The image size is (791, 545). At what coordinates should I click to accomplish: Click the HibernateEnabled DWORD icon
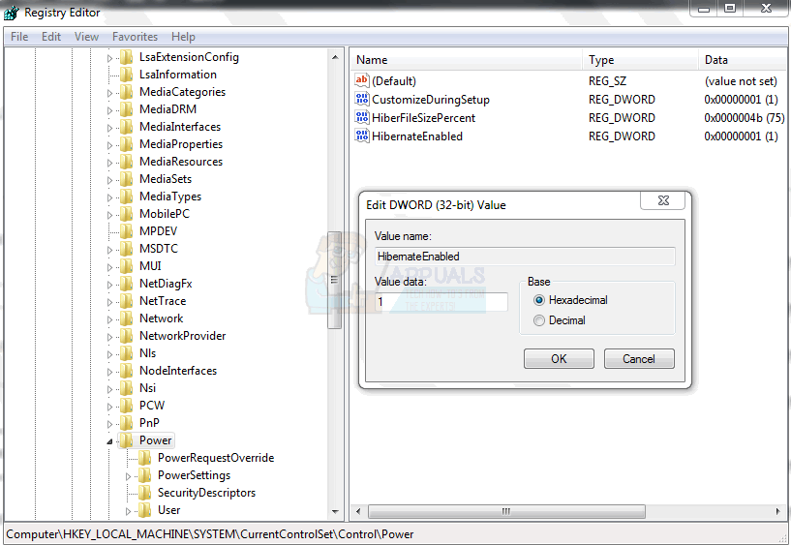click(362, 136)
